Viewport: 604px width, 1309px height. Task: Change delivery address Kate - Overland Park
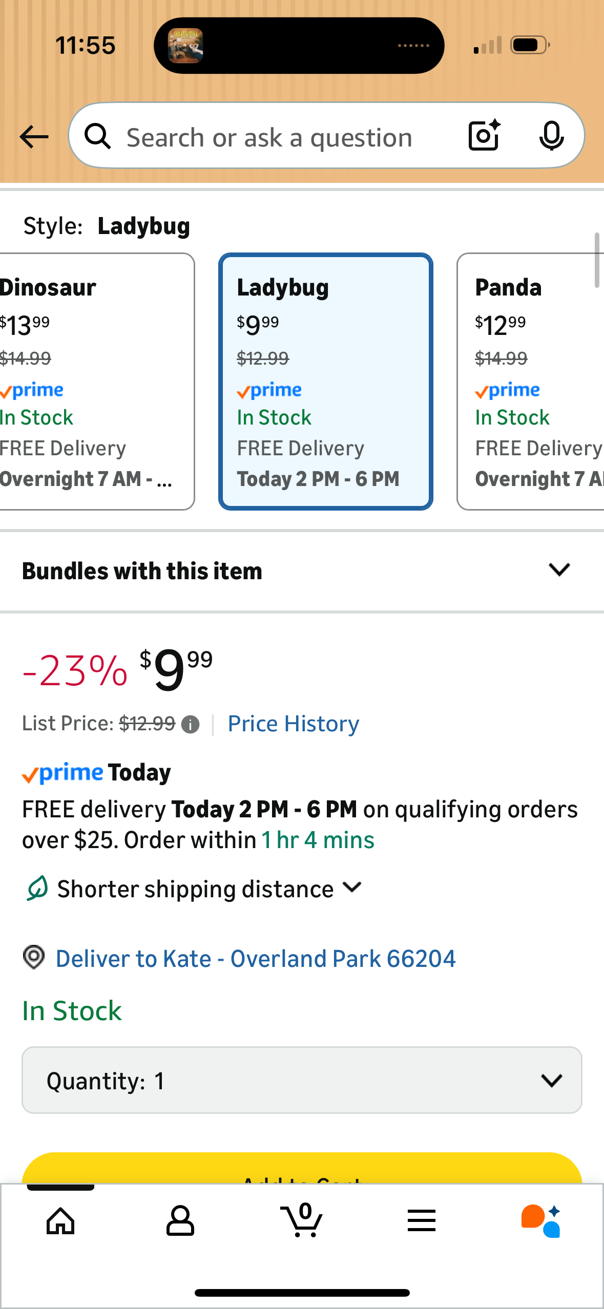pyautogui.click(x=255, y=958)
